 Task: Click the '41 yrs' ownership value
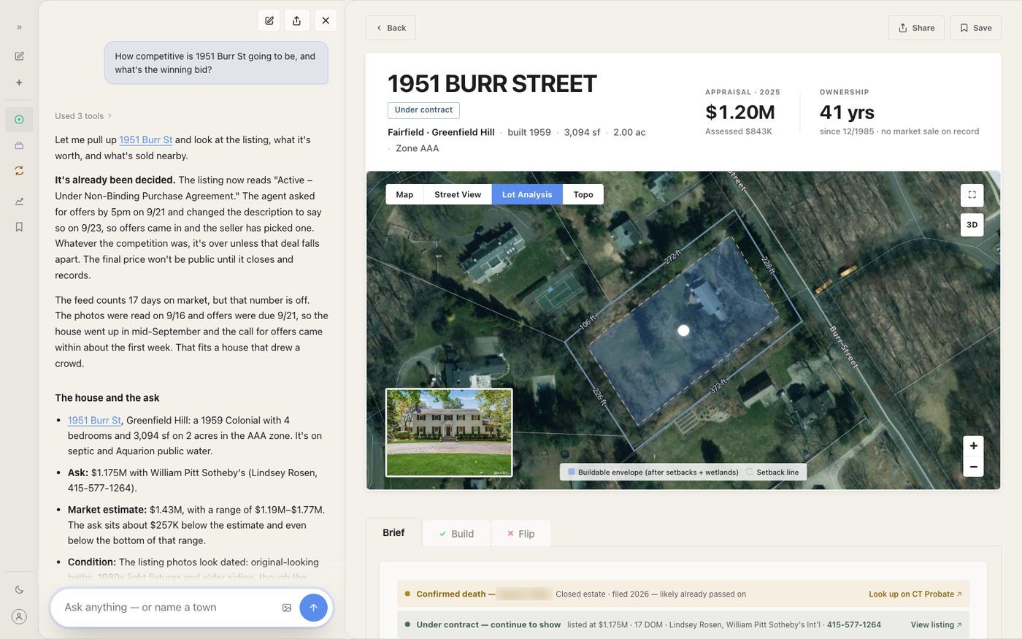tap(847, 112)
